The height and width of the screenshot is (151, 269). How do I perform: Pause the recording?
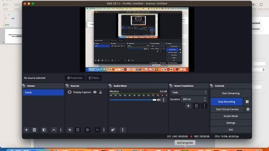(x=247, y=102)
